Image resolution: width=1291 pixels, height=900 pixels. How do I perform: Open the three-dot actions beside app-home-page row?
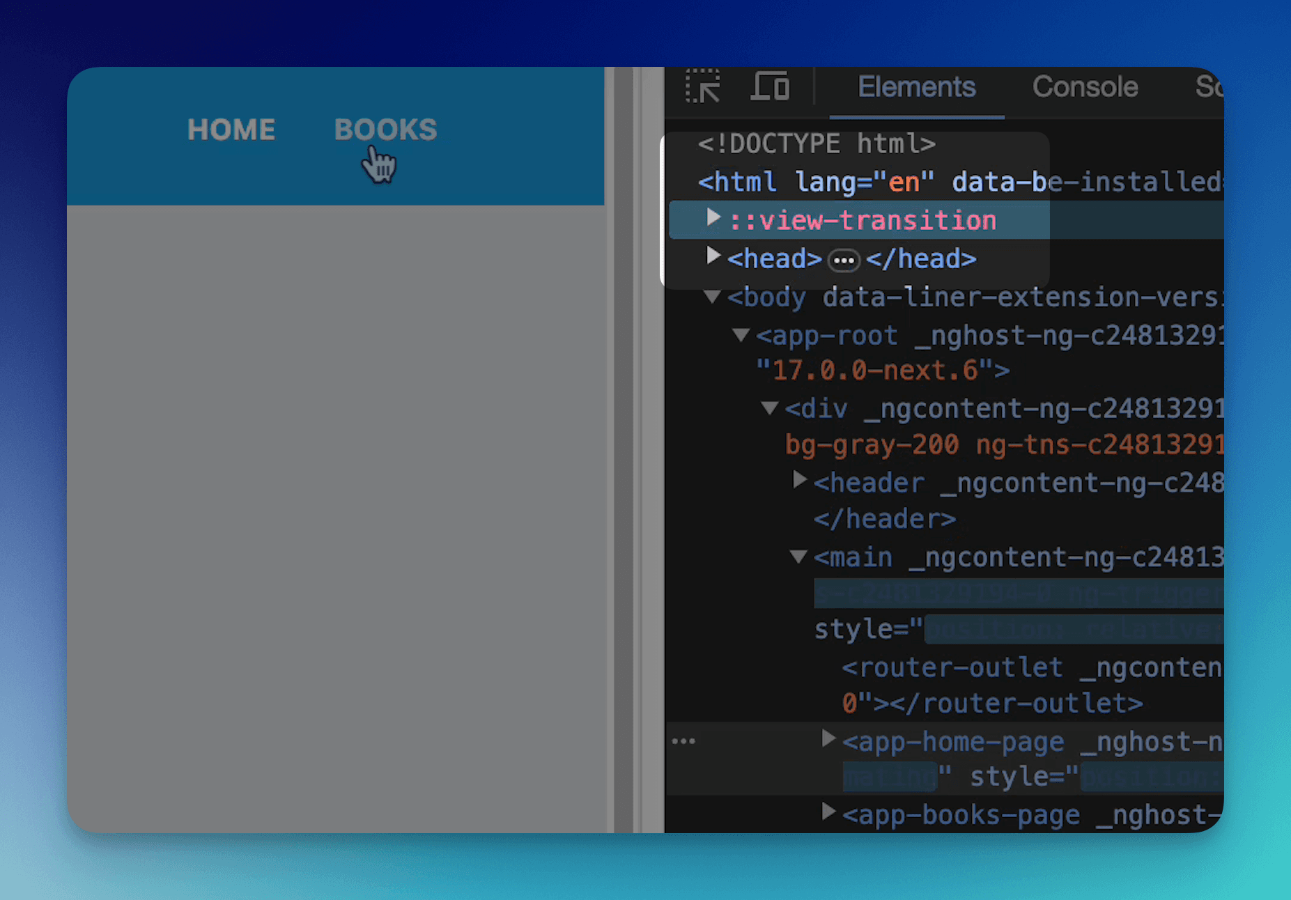coord(683,741)
